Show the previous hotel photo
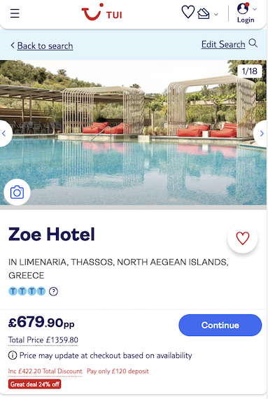Viewport: 268px width, 399px height. [4, 133]
